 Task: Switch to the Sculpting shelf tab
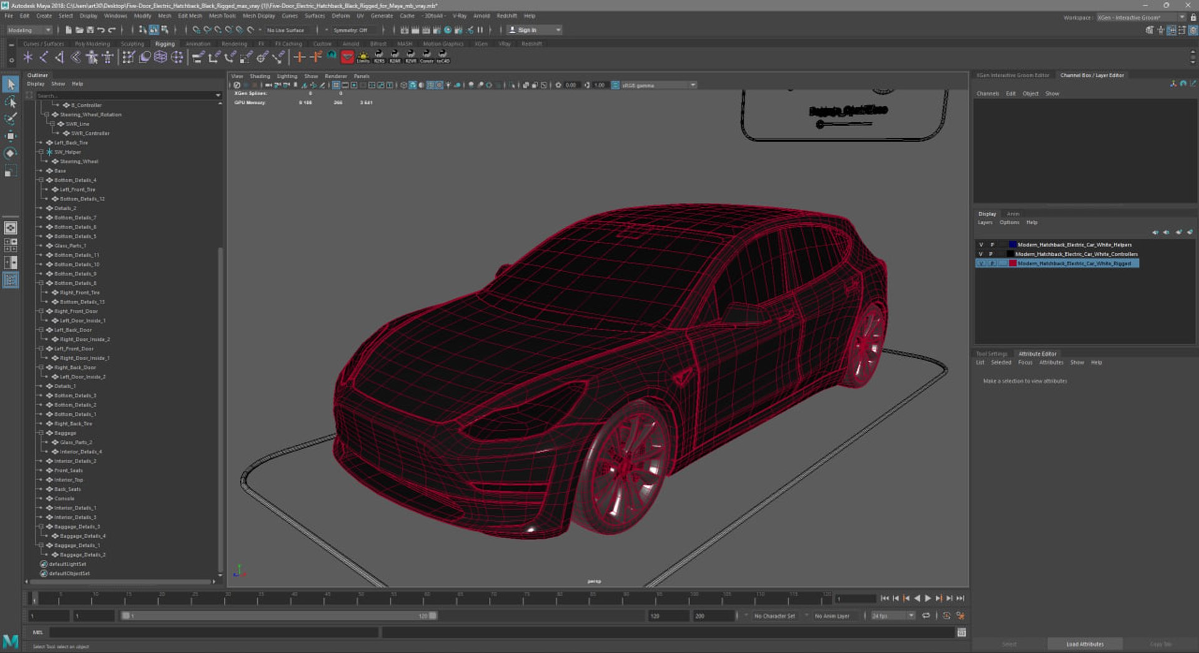pyautogui.click(x=132, y=44)
